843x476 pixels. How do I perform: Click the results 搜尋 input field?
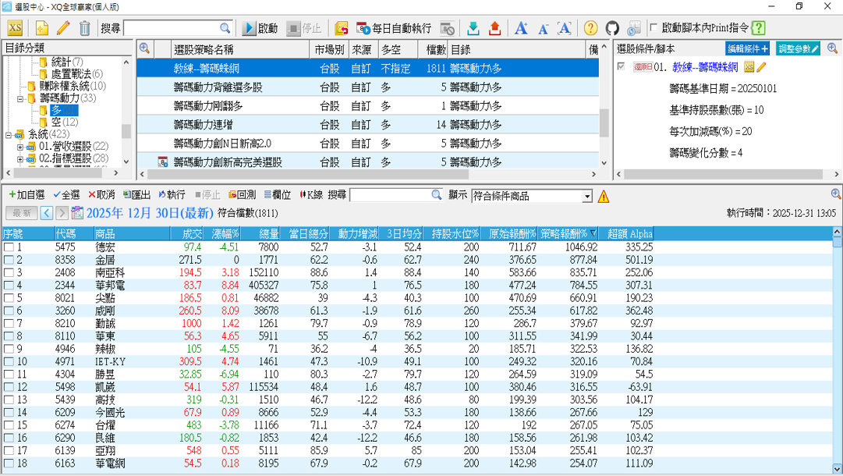pos(390,195)
